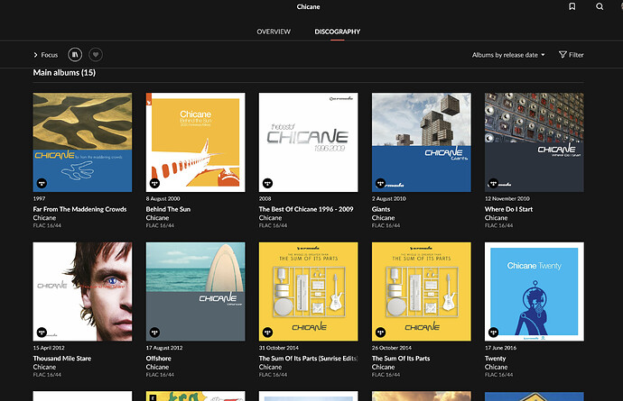Click TIDAL badge on Offshore cover
Image resolution: width=623 pixels, height=401 pixels.
click(154, 333)
